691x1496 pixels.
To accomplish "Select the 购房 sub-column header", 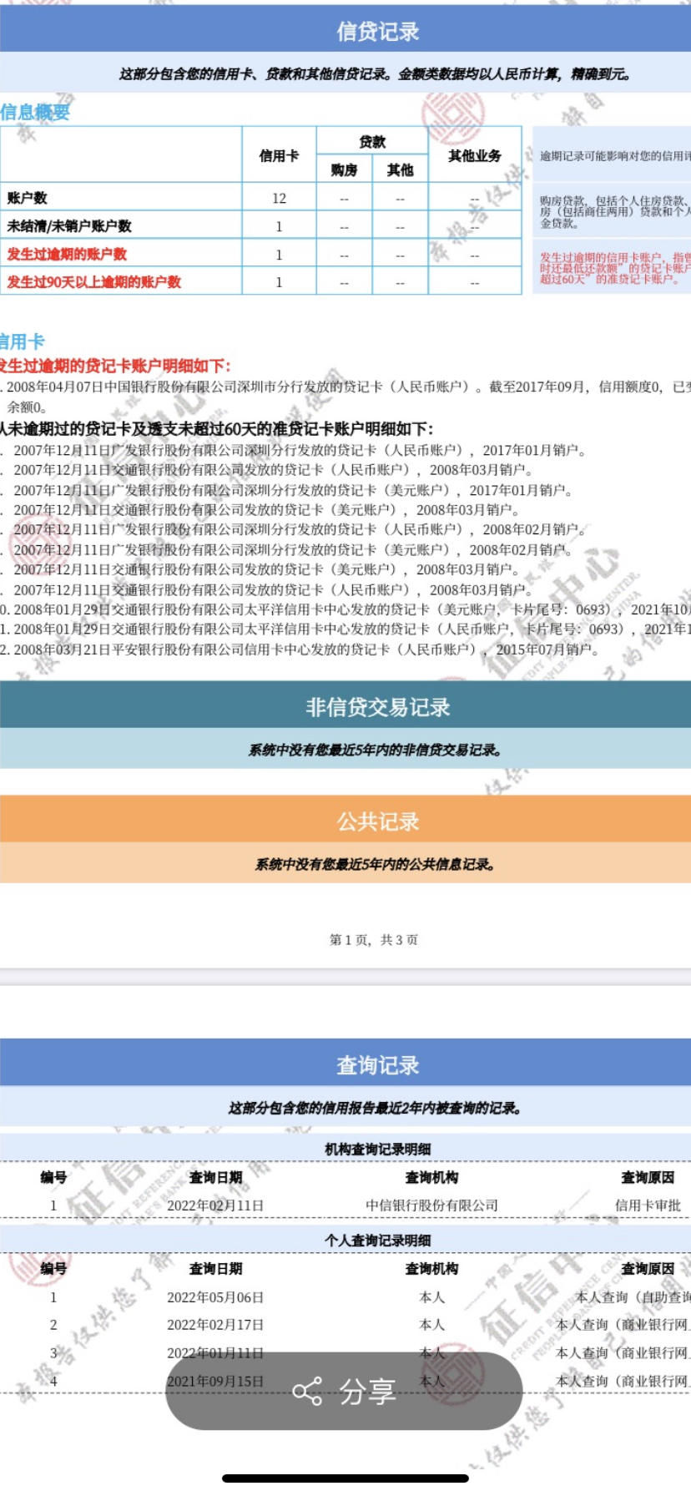I will [x=344, y=169].
